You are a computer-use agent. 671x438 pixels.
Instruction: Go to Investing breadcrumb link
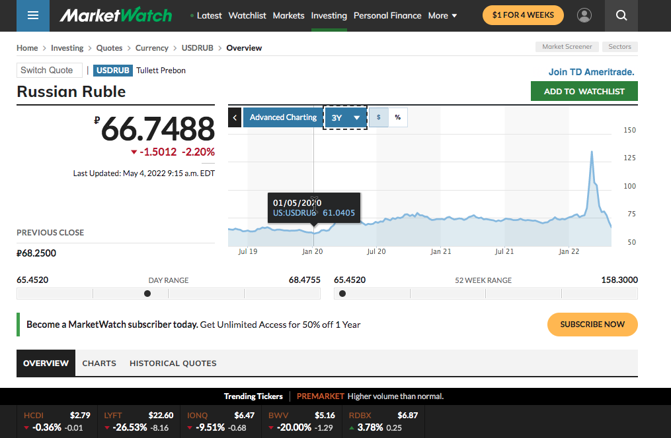pos(67,48)
